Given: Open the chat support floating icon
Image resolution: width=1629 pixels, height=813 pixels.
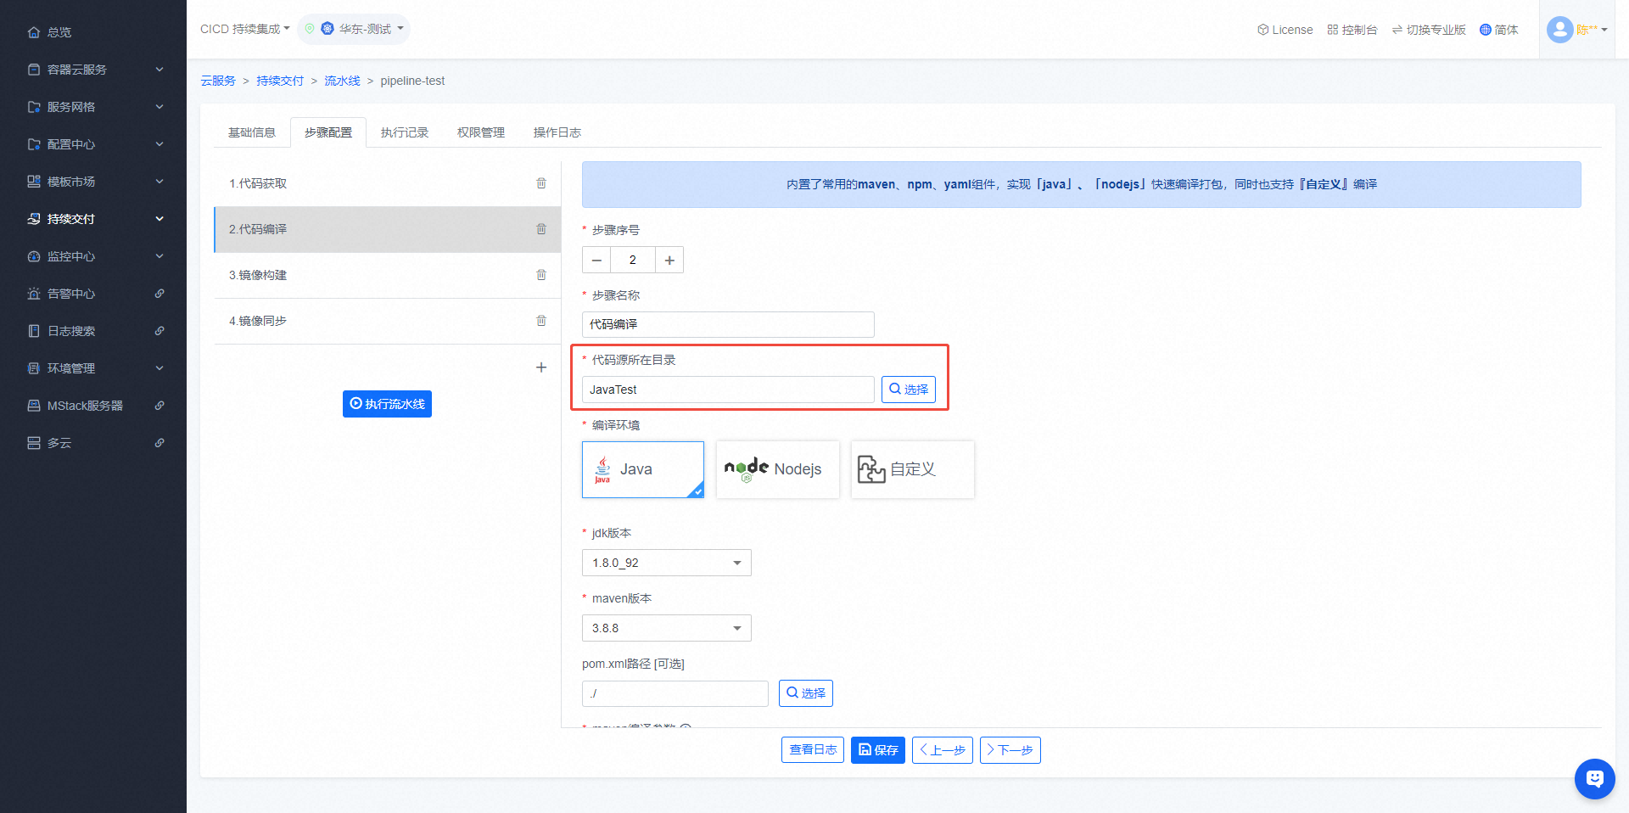Looking at the screenshot, I should 1594,778.
